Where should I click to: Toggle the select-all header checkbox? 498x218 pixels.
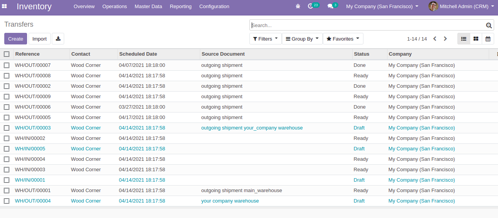(x=7, y=54)
